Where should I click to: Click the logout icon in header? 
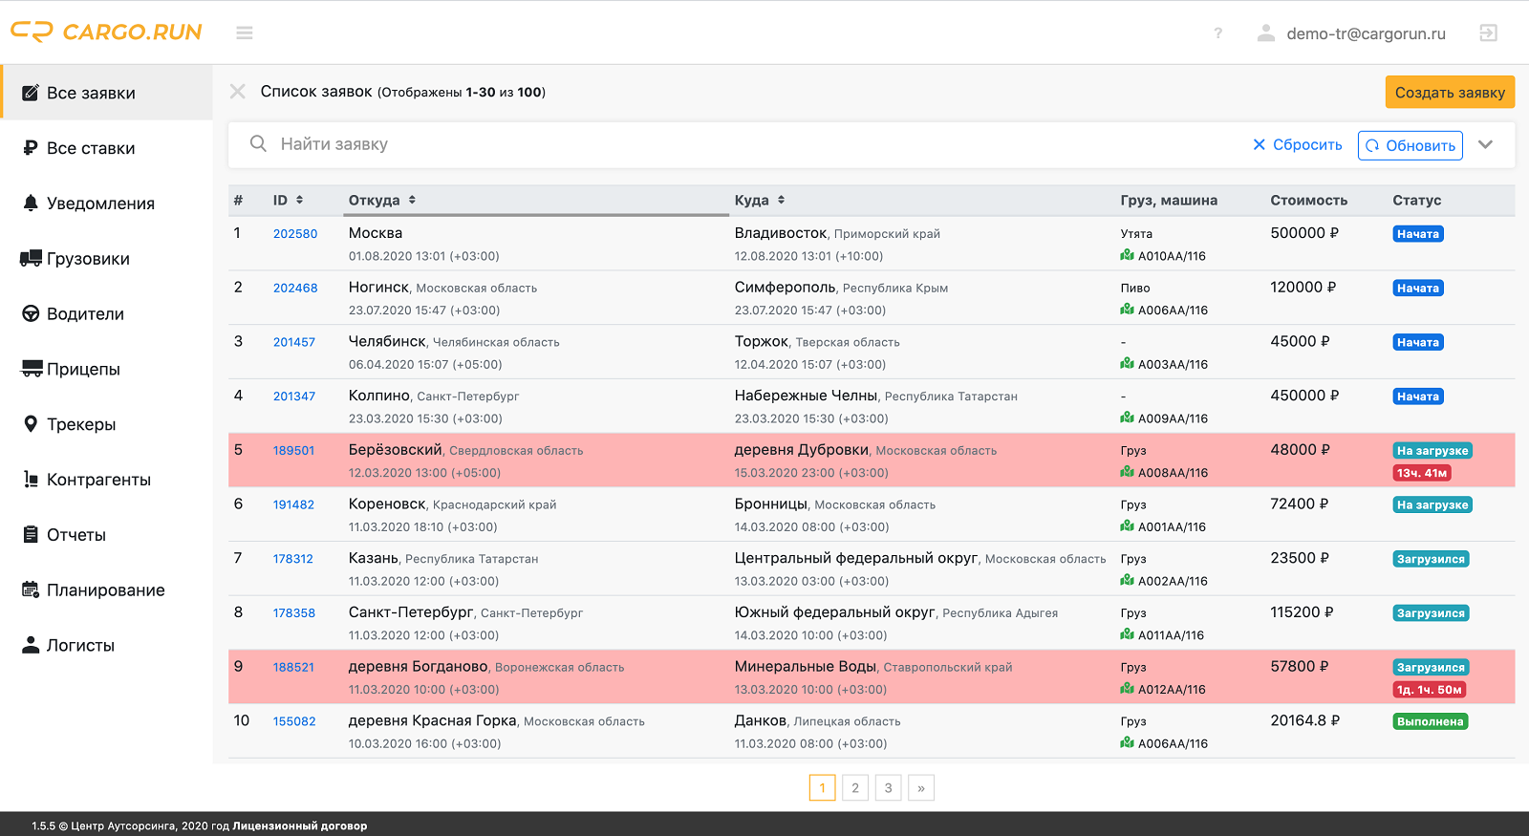(1488, 32)
